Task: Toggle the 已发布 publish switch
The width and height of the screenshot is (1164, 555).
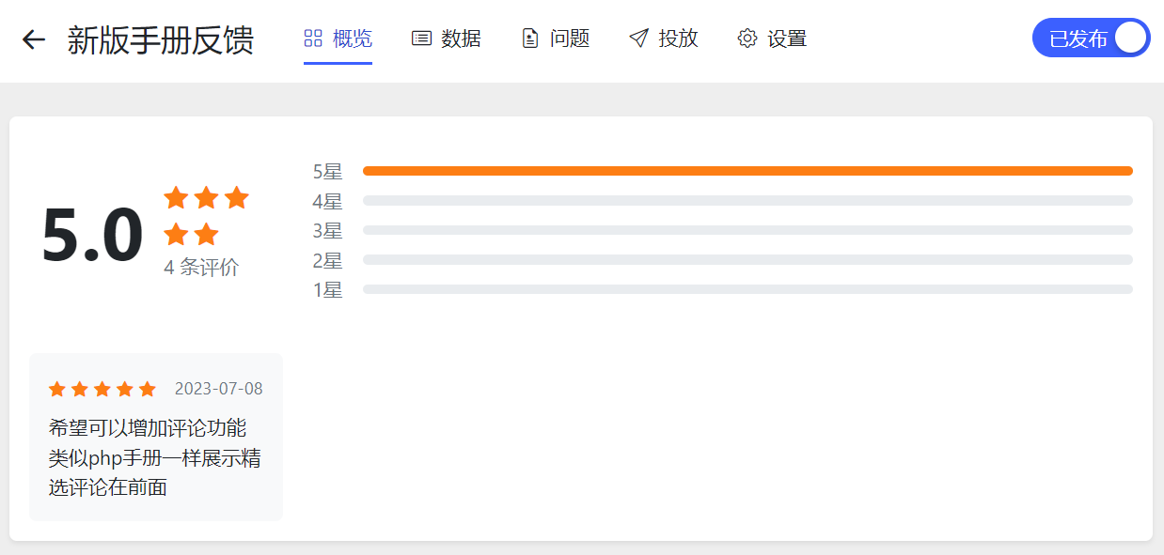Action: point(1091,39)
